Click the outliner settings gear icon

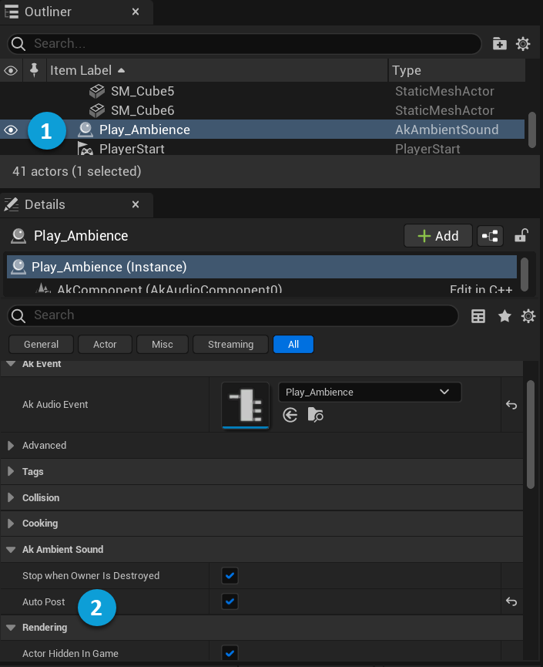523,44
